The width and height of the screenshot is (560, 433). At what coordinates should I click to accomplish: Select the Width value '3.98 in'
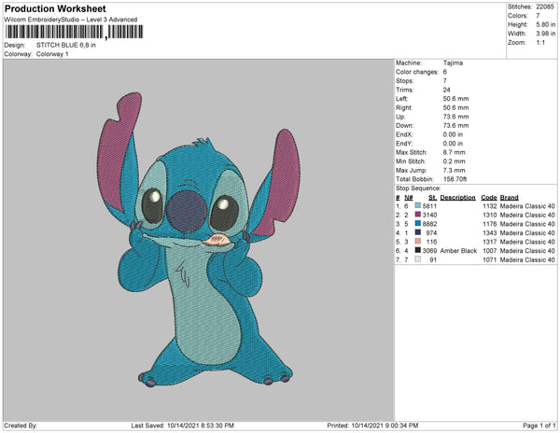click(x=546, y=34)
